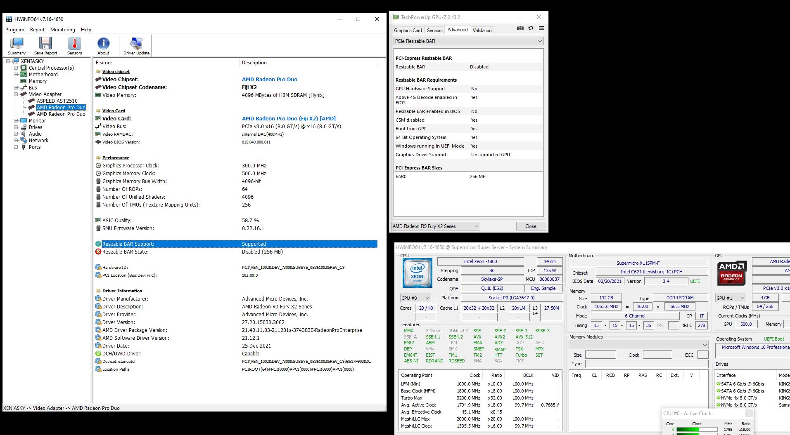Click GPU-Z title bar app icon
This screenshot has width=790, height=435.
(396, 17)
